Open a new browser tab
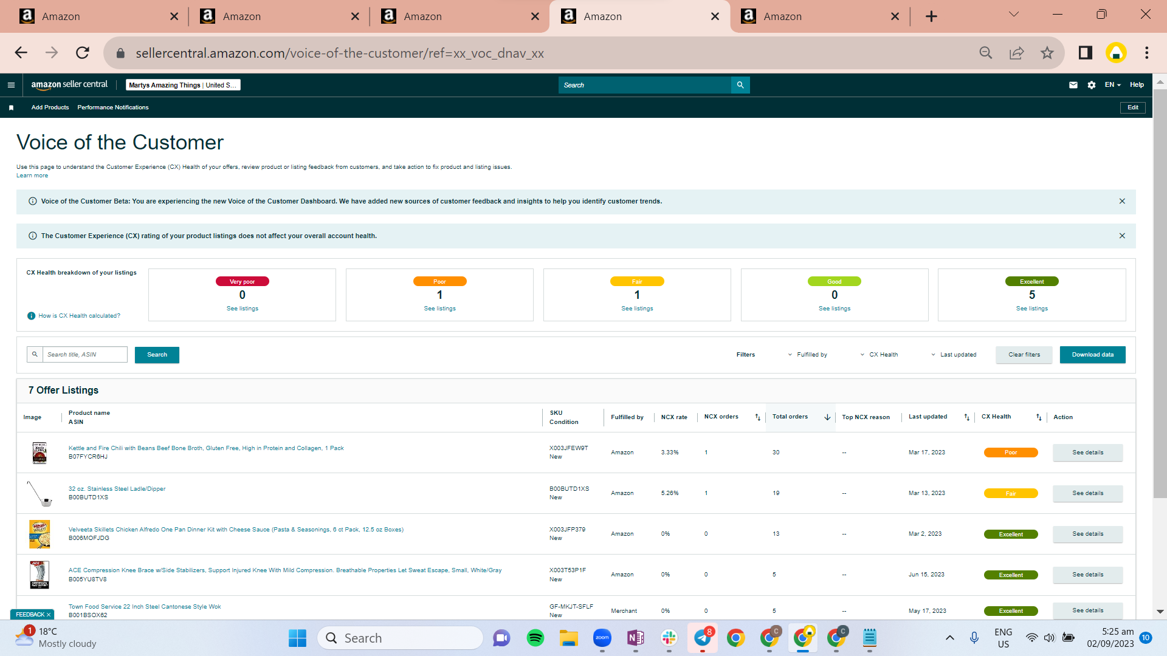Viewport: 1167px width, 656px height. coord(931,16)
